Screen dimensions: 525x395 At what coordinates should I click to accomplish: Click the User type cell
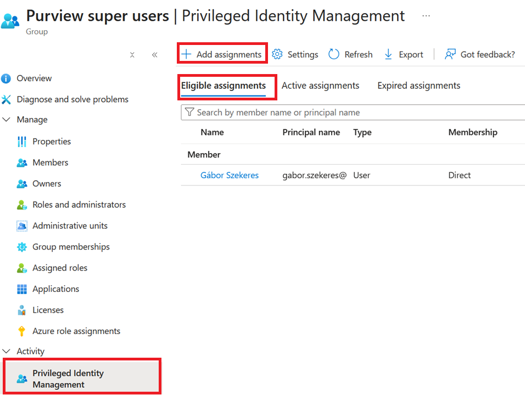[361, 175]
